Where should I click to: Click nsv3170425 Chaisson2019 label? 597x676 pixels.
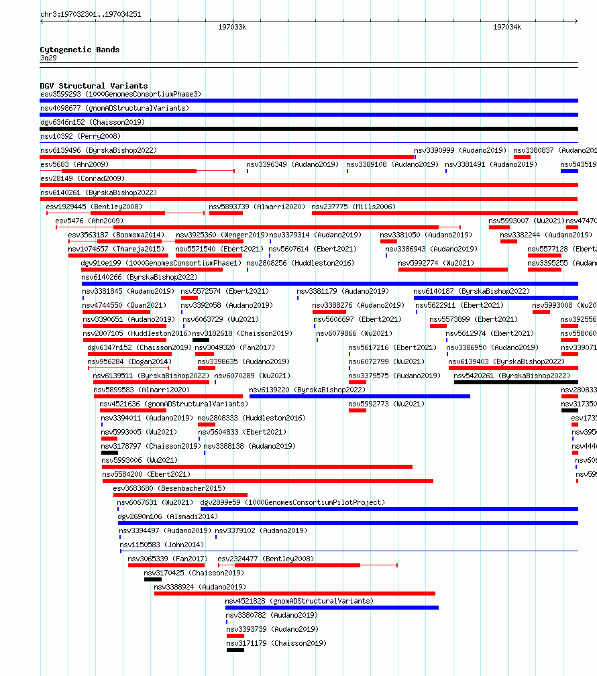(x=194, y=573)
